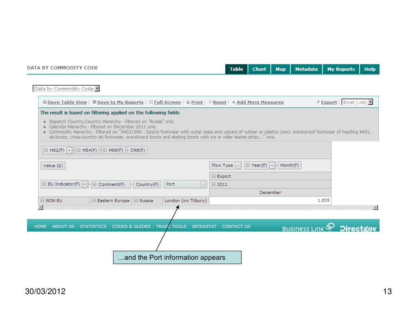Open the Metadata tab
Image resolution: width=417 pixels, height=312 pixels.
(x=306, y=69)
